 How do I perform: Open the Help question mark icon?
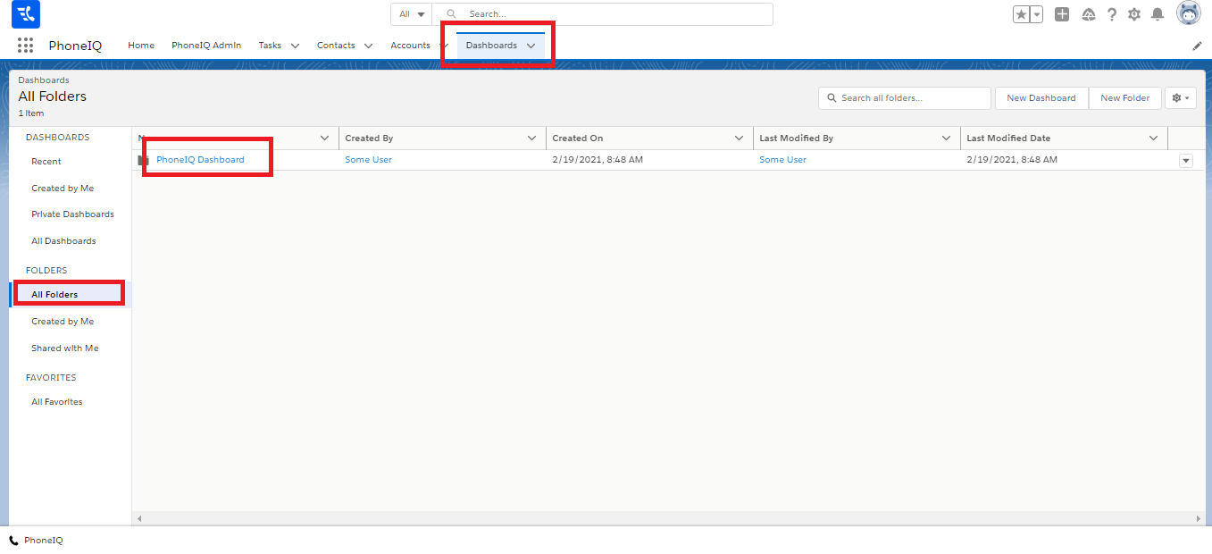[1112, 14]
